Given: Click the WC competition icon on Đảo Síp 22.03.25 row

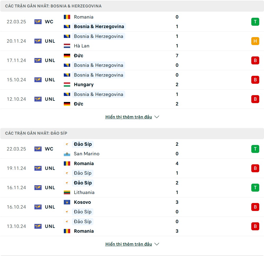Looking at the screenshot, I should click(38, 149).
